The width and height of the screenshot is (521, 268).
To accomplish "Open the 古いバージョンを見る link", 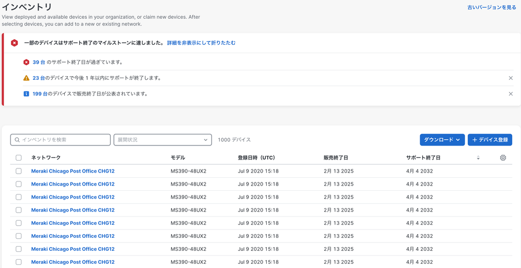I will [491, 7].
